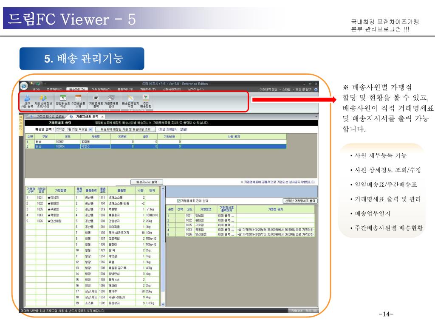Screen dimensions: 435x326
Task: Click 일일배송표 작성 calendar icon
Action: coord(63,101)
